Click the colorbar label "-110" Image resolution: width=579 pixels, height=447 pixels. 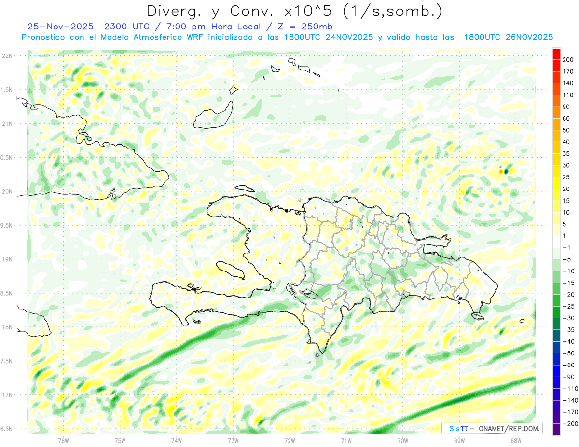pyautogui.click(x=570, y=388)
